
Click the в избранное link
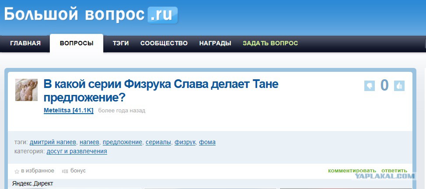(38, 171)
